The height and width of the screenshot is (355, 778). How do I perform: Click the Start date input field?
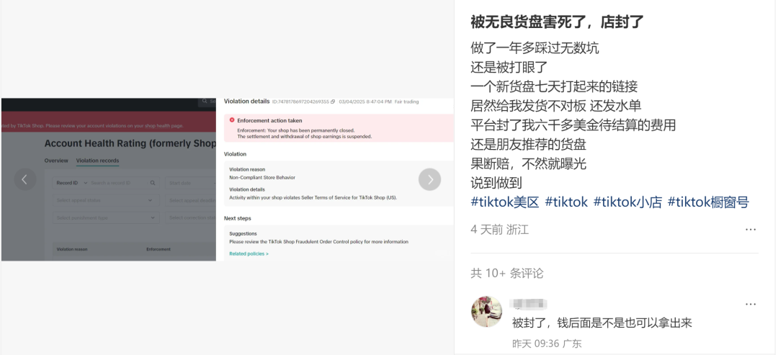[x=190, y=183]
